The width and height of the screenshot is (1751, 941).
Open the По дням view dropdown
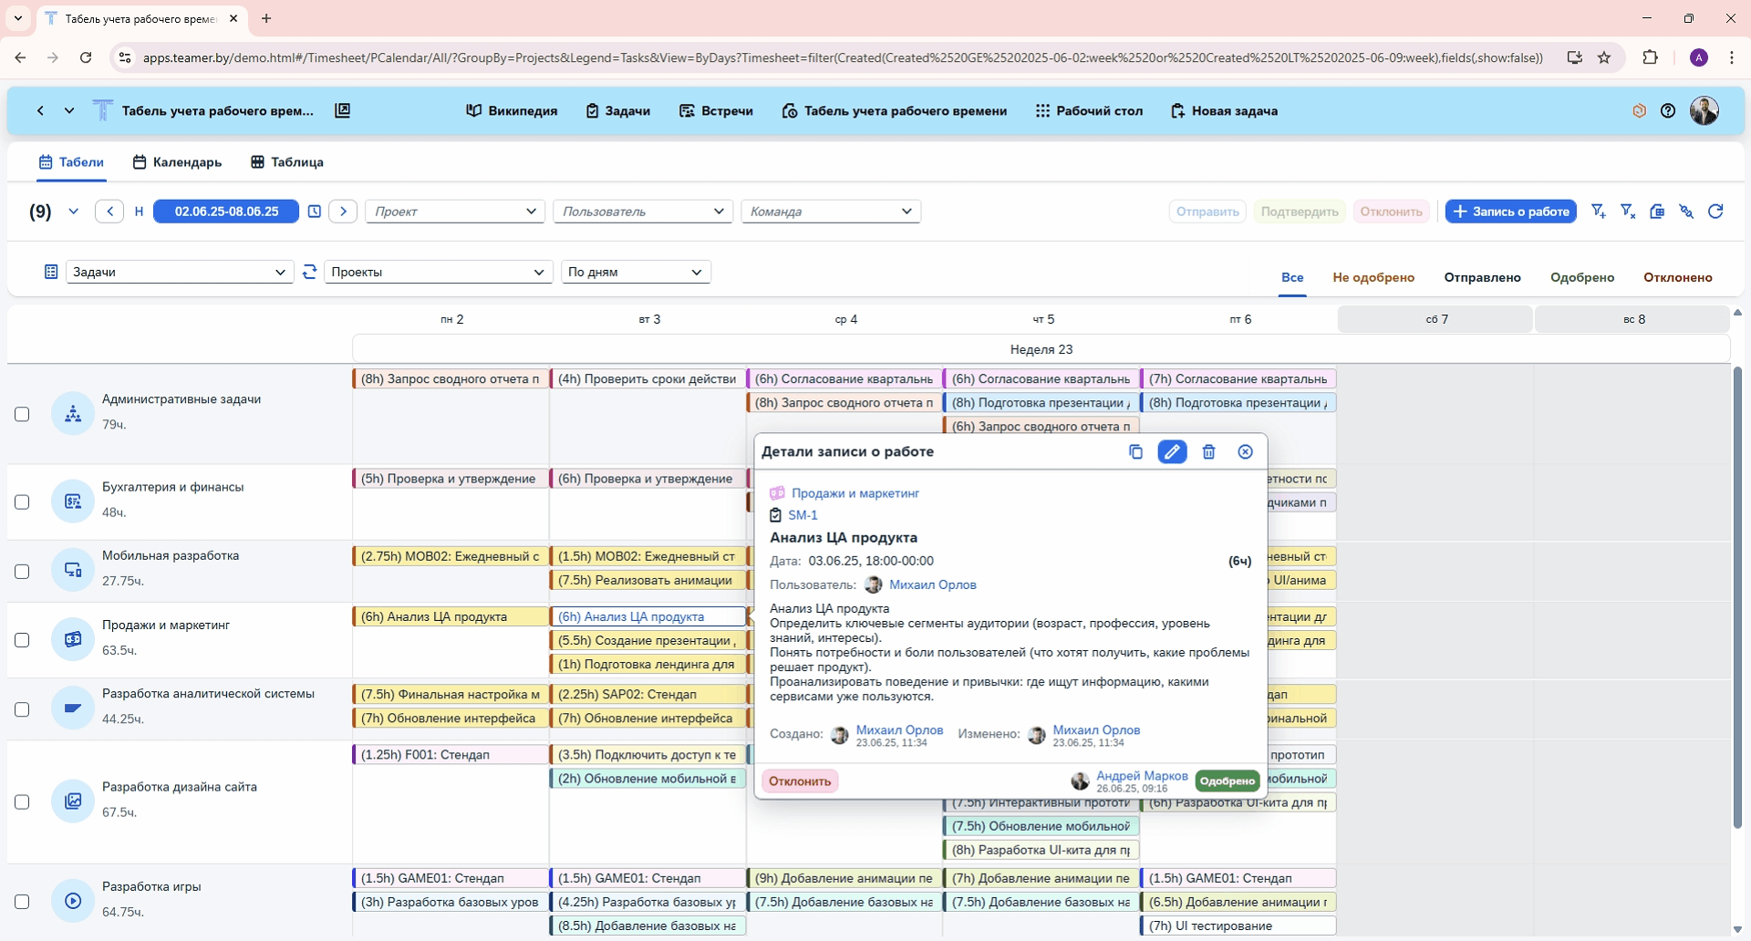tap(635, 272)
